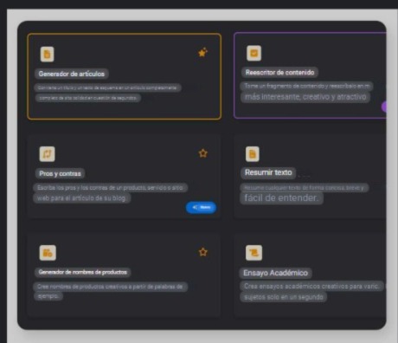This screenshot has height=343, width=398.
Task: Click 'Crea ensayos académicos creativos' description
Action: coord(311,287)
